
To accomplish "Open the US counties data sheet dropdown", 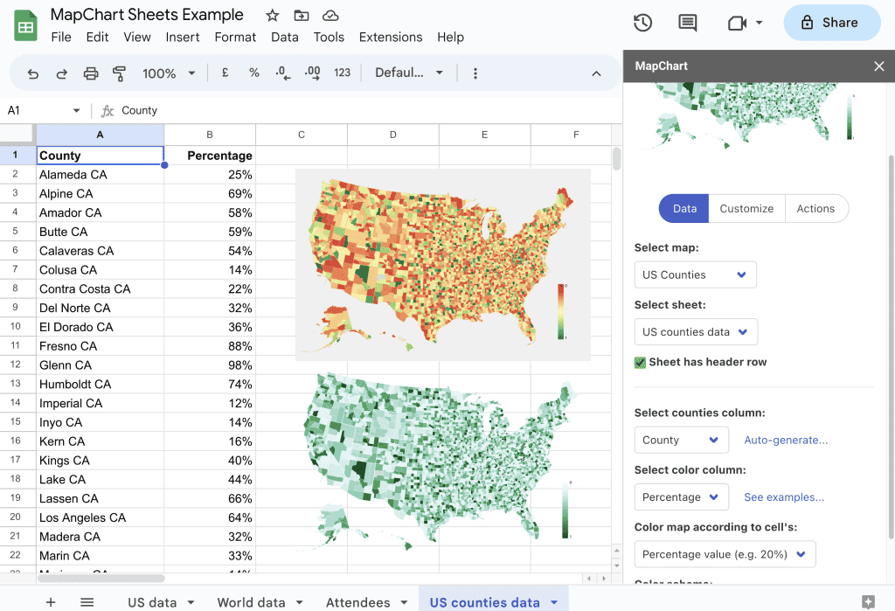I will pyautogui.click(x=696, y=332).
